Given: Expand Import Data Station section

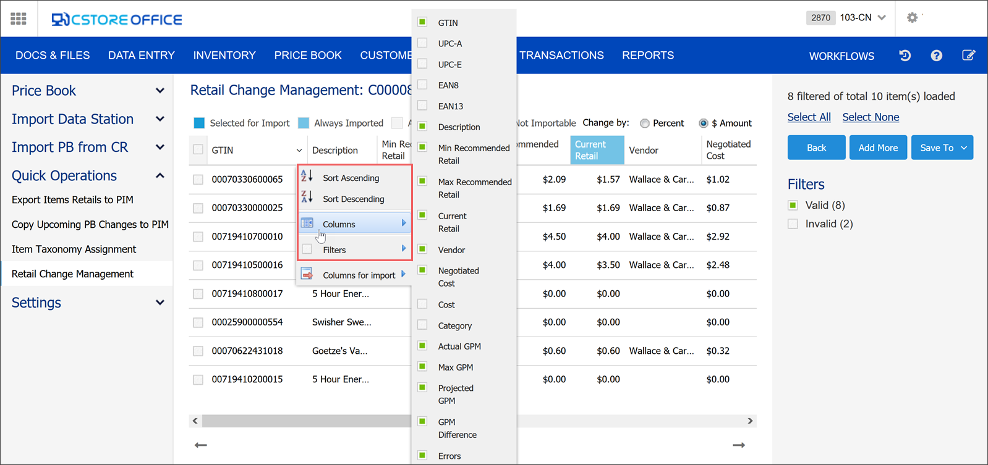Looking at the screenshot, I should (160, 119).
